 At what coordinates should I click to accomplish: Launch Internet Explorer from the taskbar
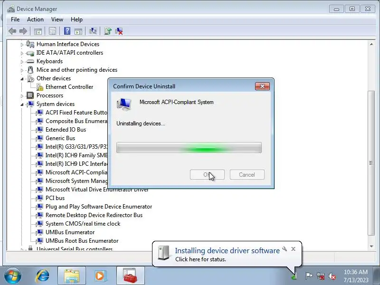tap(43, 276)
